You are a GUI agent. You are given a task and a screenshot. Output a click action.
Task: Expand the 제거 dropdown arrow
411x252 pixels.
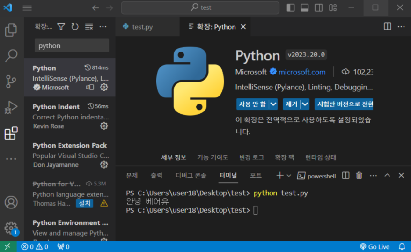coord(305,104)
